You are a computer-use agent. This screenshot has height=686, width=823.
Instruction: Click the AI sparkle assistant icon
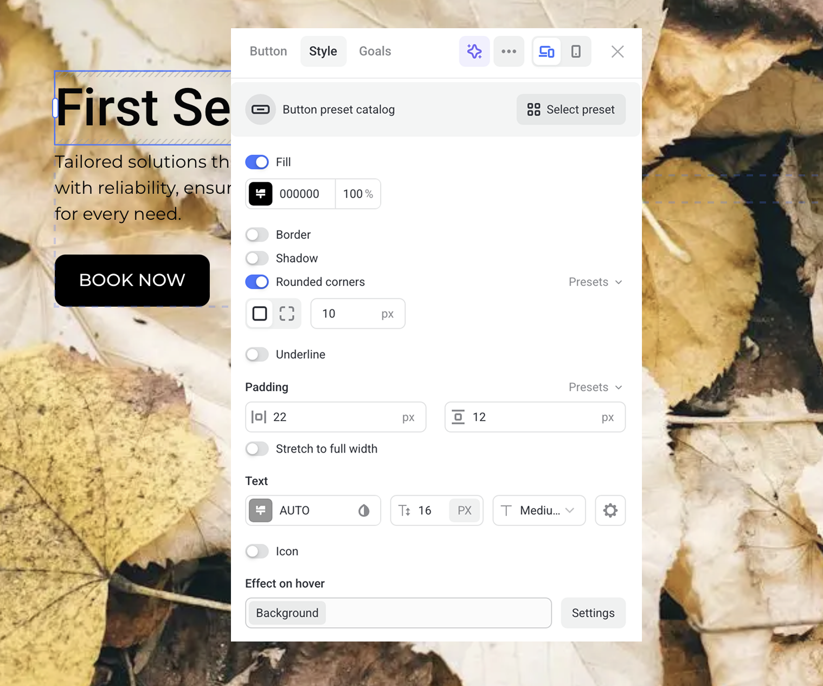(x=474, y=52)
